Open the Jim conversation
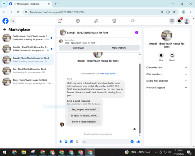The image size is (195, 156). click(27, 71)
